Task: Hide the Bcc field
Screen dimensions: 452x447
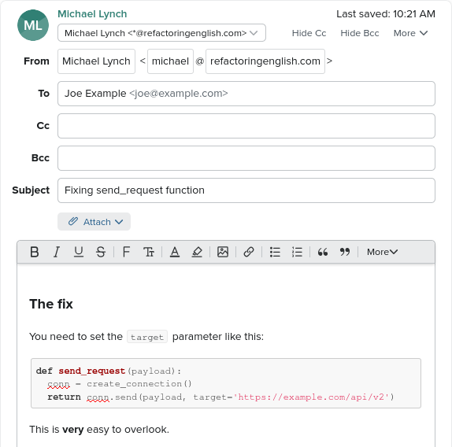Action: pyautogui.click(x=360, y=33)
